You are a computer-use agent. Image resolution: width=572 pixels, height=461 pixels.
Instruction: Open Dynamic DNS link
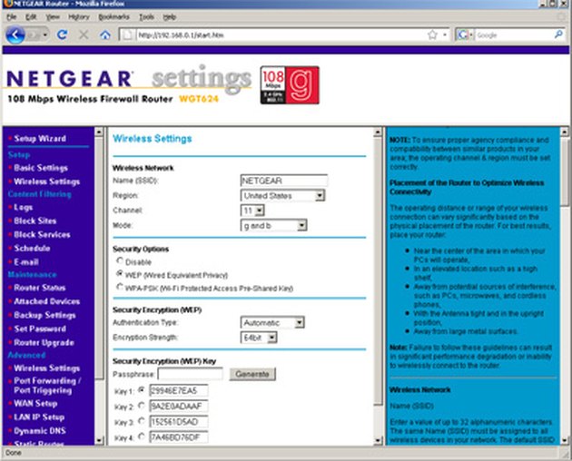click(40, 431)
